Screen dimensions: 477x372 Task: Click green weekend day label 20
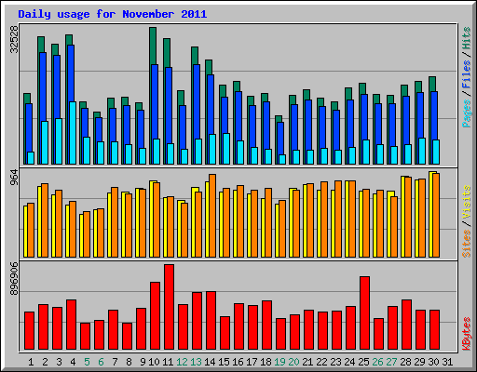293,362
